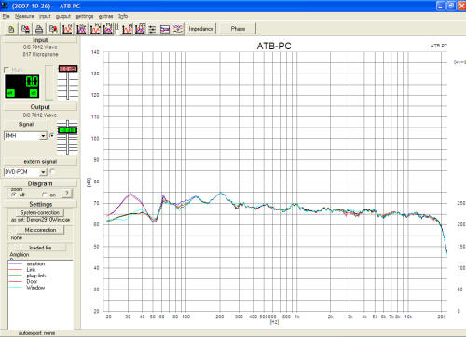Click the Impedance button

pos(201,29)
